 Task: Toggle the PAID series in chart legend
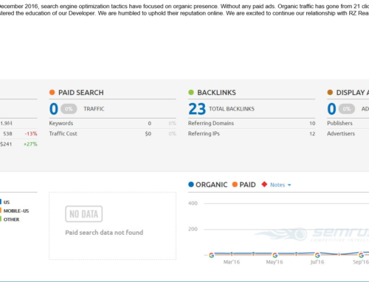(244, 185)
